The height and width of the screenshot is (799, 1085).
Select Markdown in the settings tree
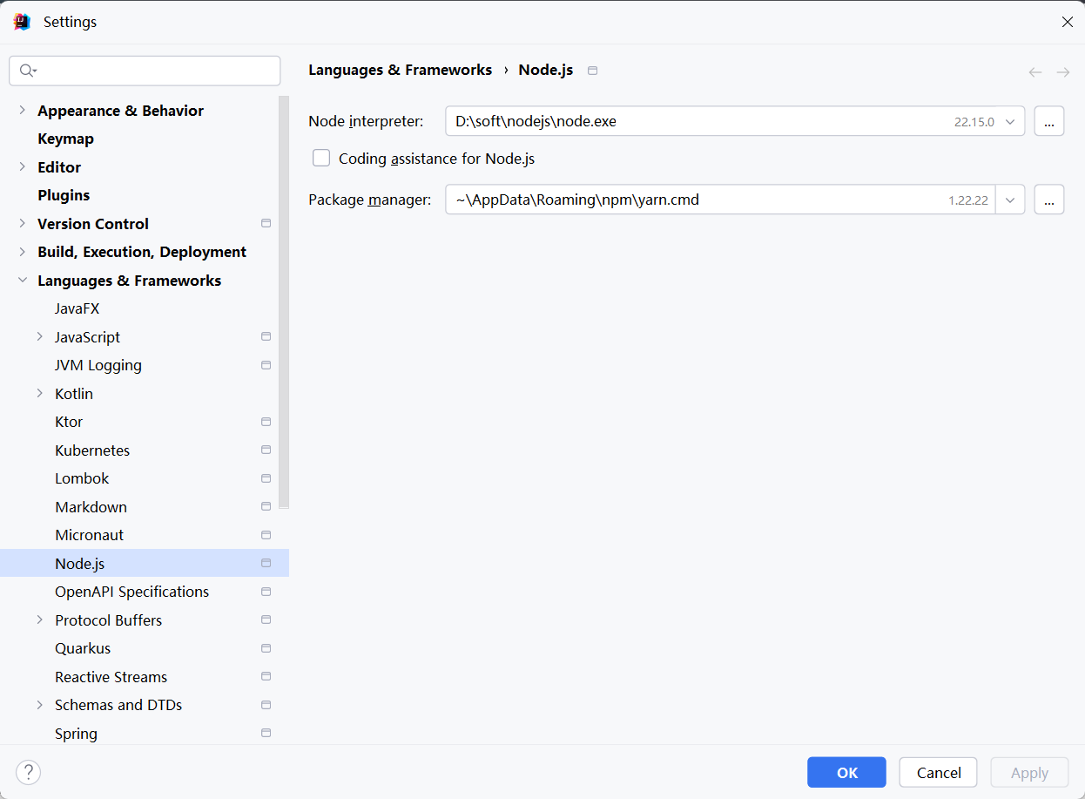91,507
